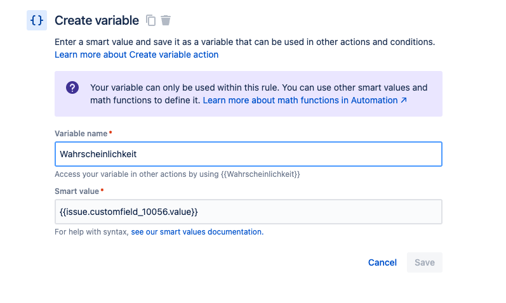Screen dimensions: 506x303
Task: Click the 'Enter a smart value' description text
Action: tap(245, 42)
